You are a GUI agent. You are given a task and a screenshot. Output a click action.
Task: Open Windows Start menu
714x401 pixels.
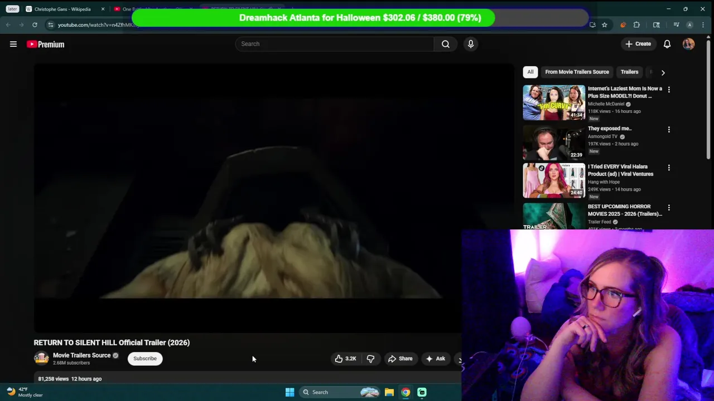(290, 392)
